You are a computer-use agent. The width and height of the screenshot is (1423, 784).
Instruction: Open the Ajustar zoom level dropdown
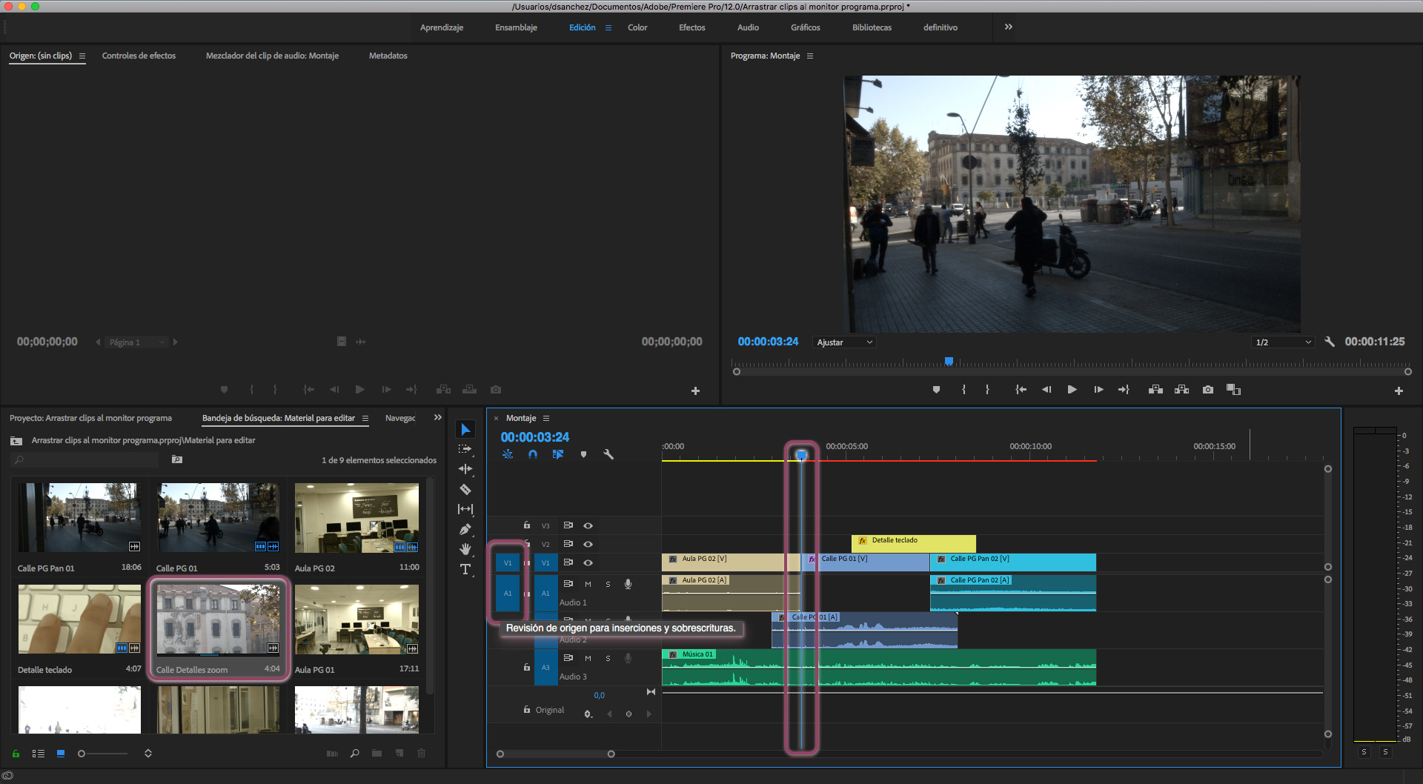[844, 342]
